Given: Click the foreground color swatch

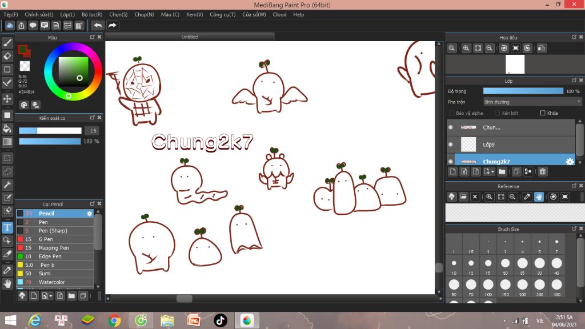Looking at the screenshot, I should point(23,49).
